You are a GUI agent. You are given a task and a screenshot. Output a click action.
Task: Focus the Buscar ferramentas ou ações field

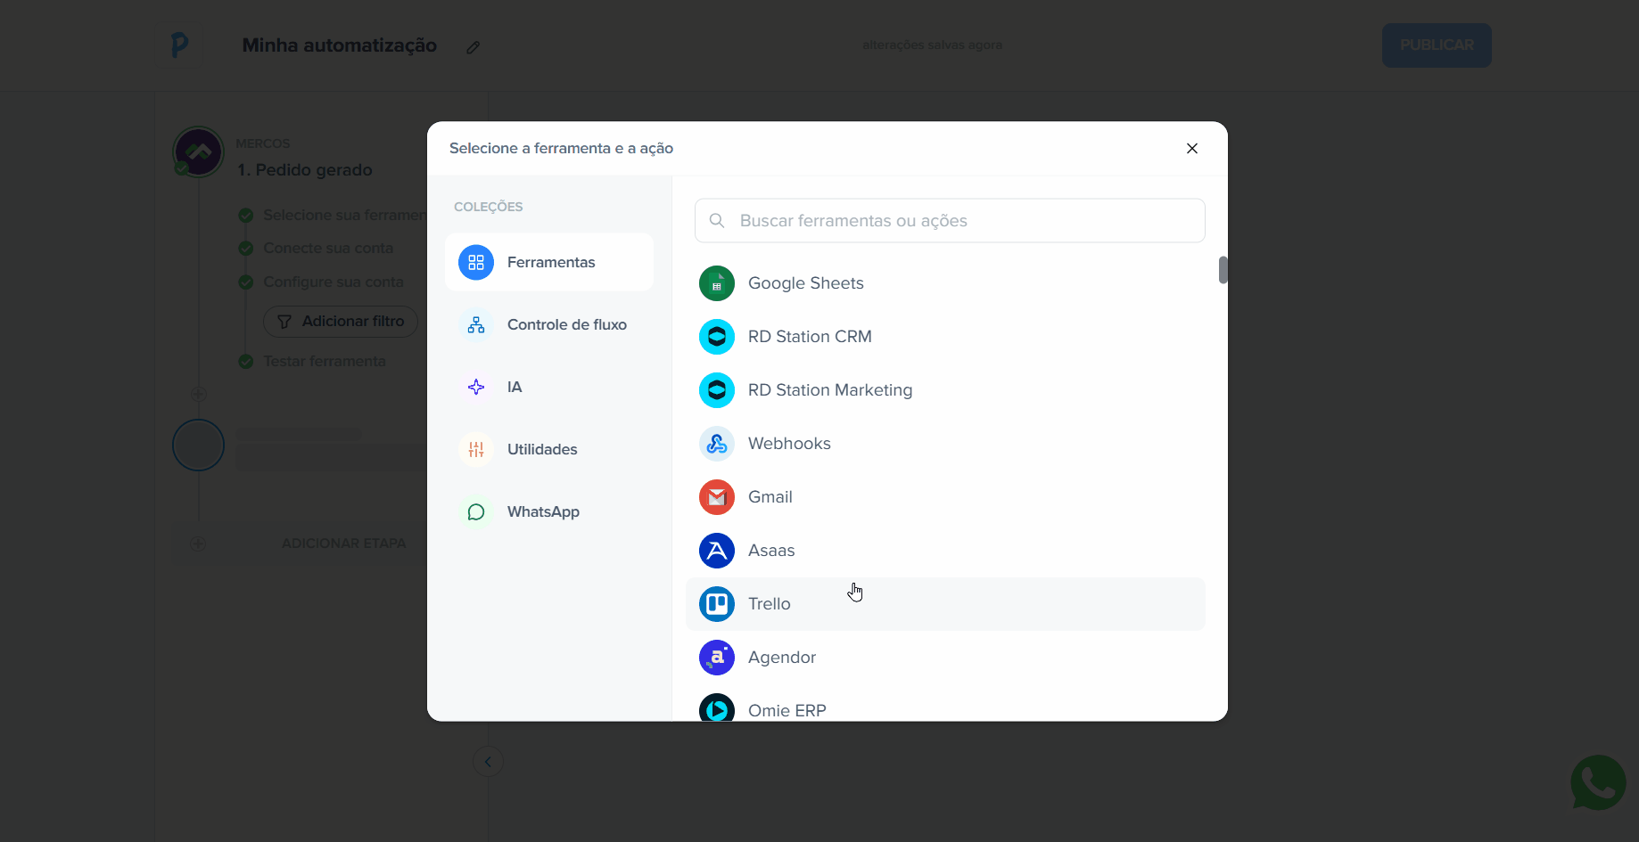click(950, 220)
